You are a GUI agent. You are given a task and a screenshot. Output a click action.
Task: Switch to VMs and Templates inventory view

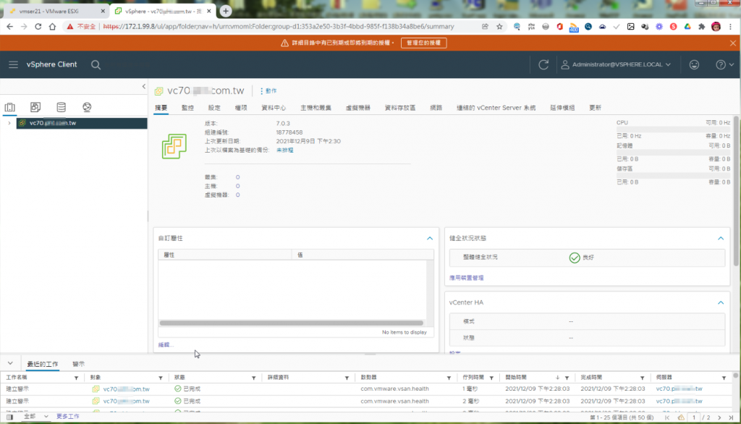pos(35,107)
